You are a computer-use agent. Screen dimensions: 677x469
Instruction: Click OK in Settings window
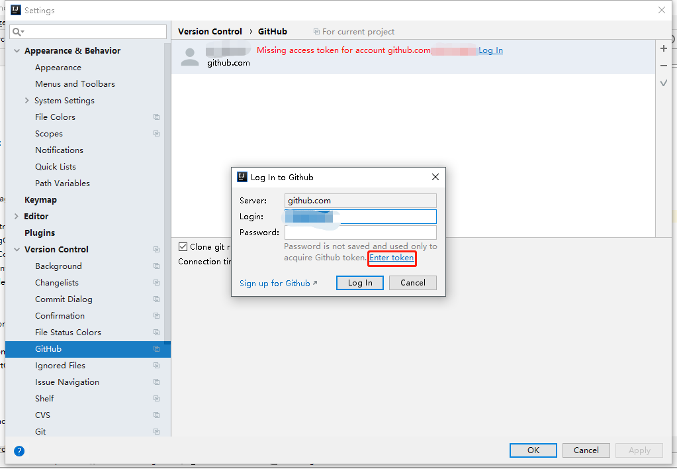(533, 450)
